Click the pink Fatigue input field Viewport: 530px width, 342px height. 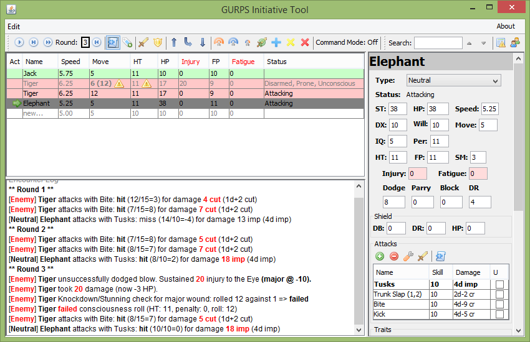(478, 173)
